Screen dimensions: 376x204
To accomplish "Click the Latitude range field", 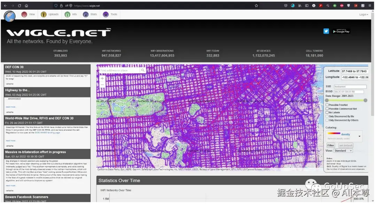I will click(x=354, y=71).
